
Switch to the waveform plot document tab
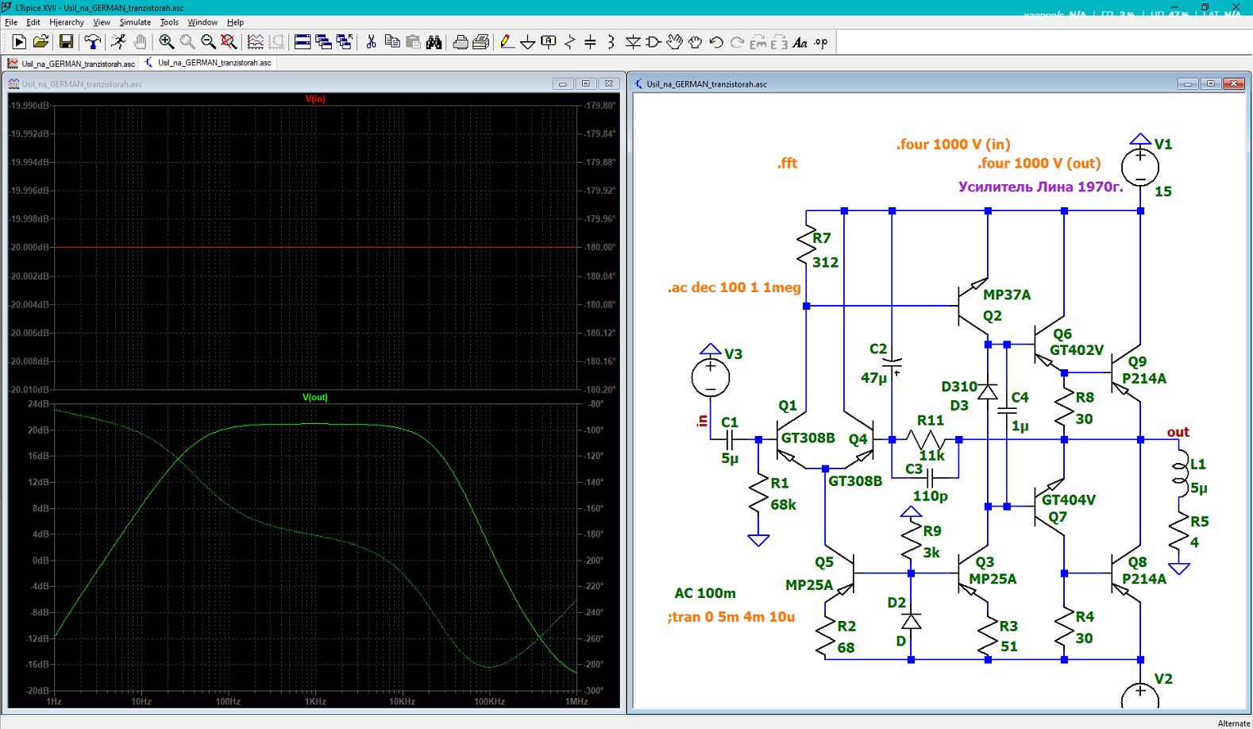pos(71,64)
